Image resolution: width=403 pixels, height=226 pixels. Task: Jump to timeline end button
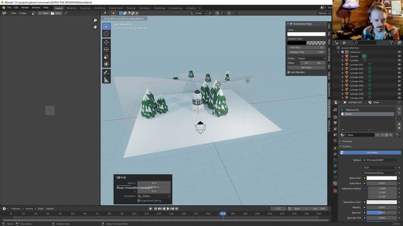coord(176,209)
